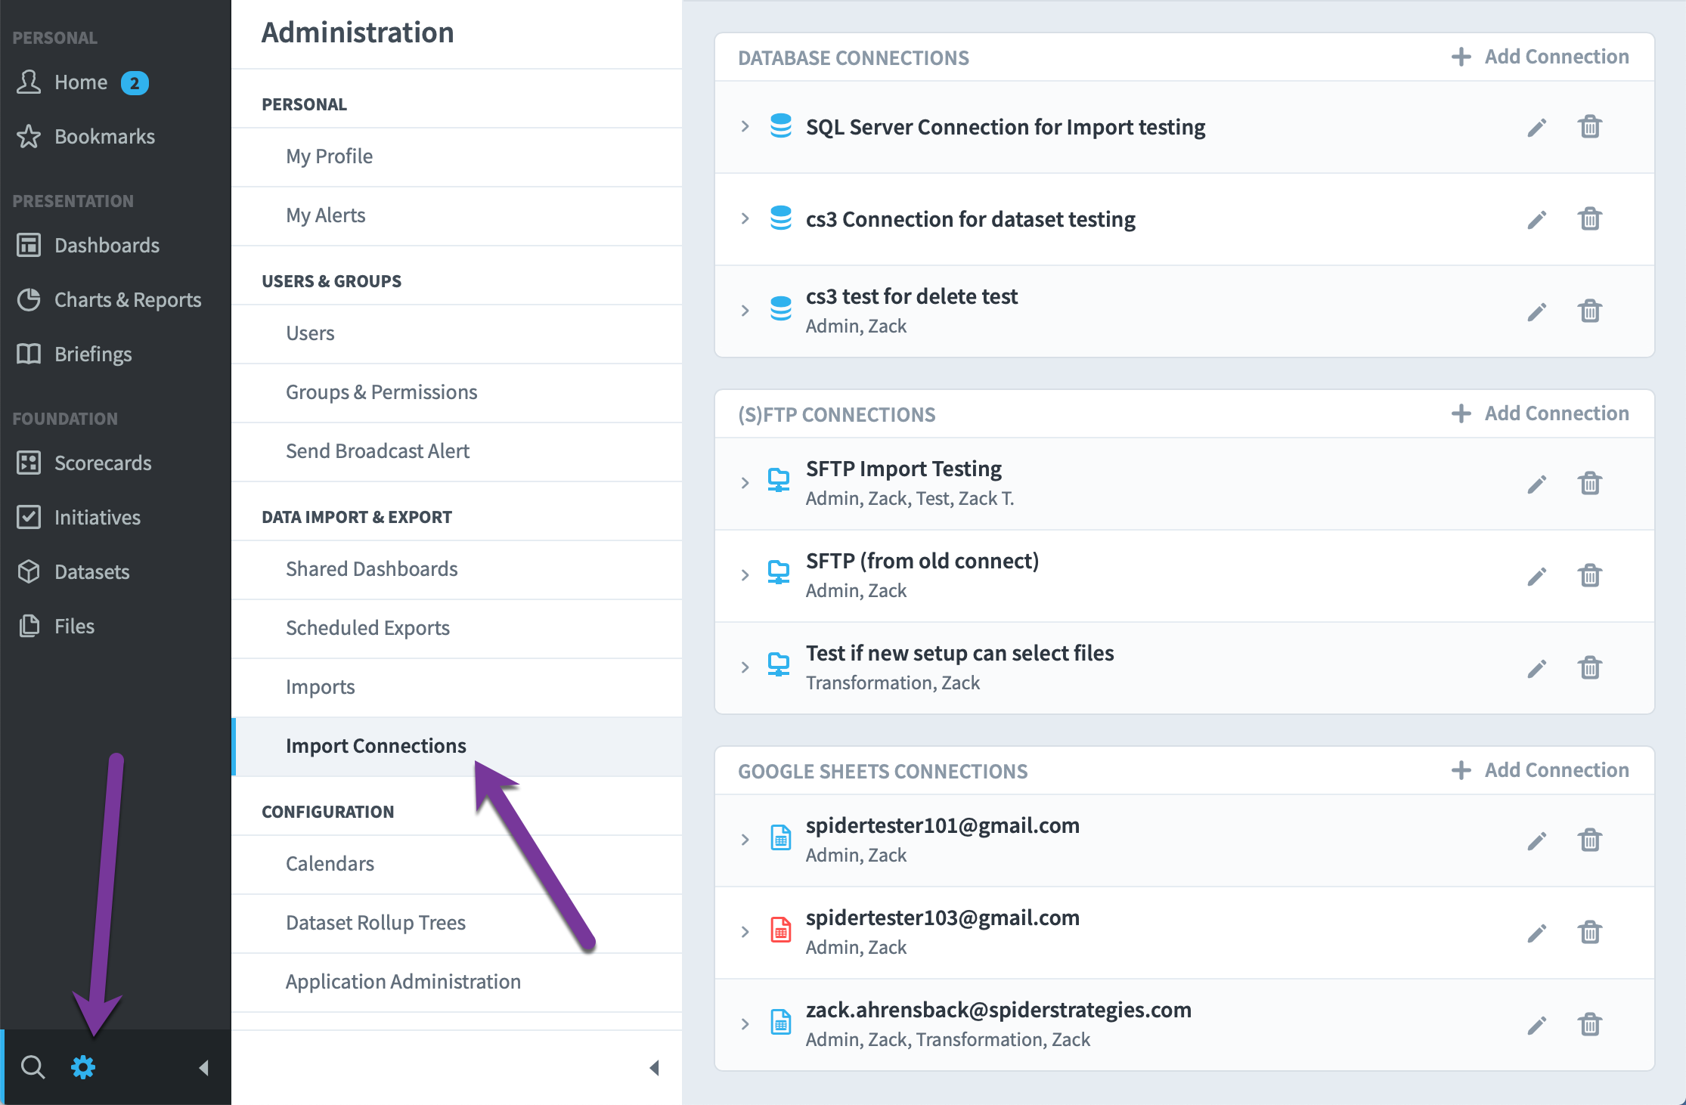Open Application Administration
Viewport: 1686px width, 1105px height.
pos(457,982)
